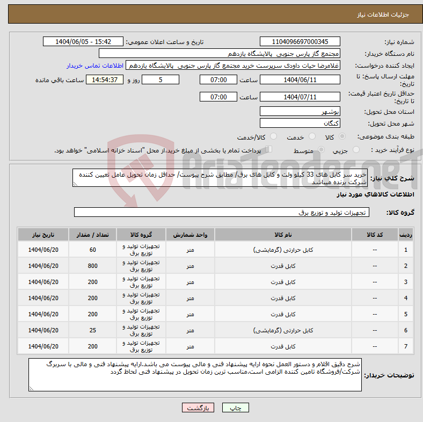Click the remaining days field showing 5
The width and height of the screenshot is (423, 422).
click(x=161, y=79)
